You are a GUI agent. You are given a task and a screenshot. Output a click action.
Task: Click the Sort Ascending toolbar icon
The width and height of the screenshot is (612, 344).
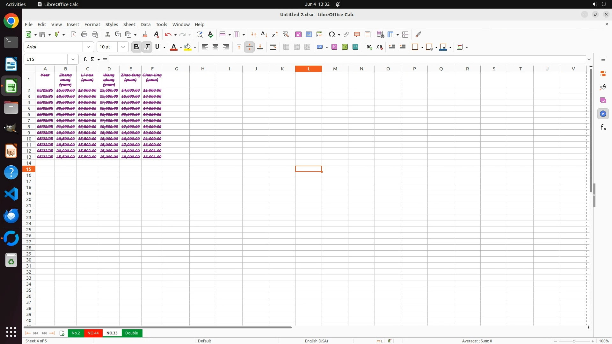[264, 34]
